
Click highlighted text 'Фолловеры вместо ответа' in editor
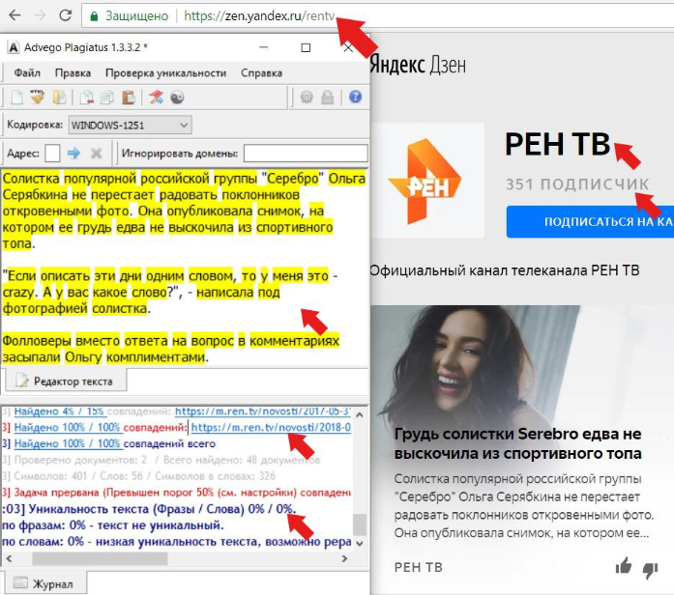(85, 341)
